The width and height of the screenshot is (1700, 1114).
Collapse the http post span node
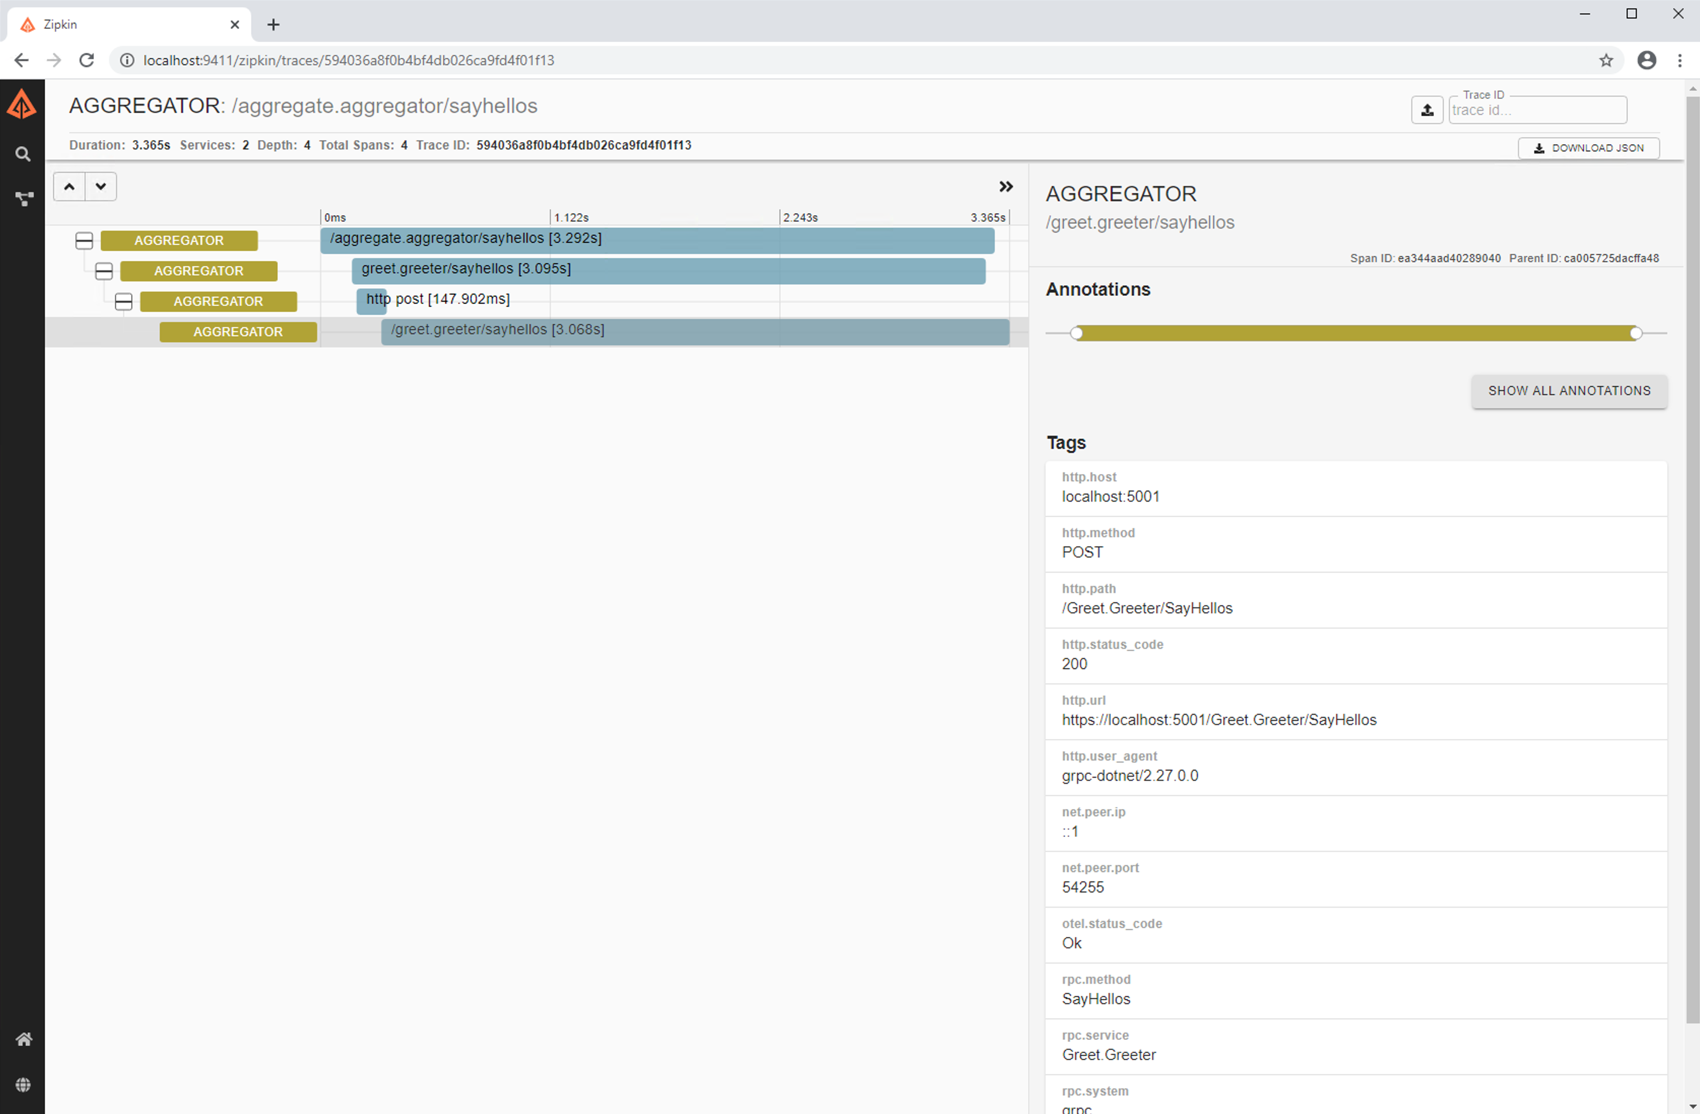tap(123, 302)
